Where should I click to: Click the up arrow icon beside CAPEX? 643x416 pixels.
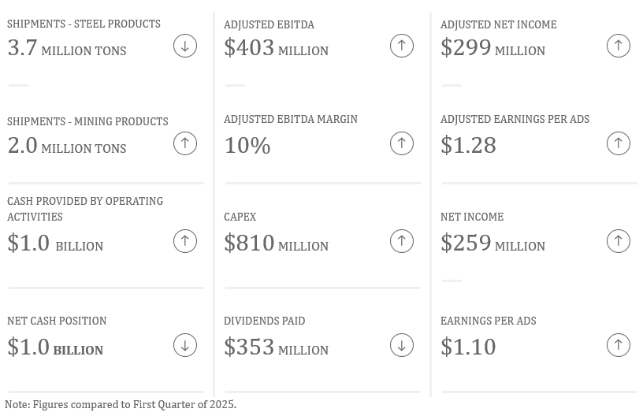tap(402, 241)
